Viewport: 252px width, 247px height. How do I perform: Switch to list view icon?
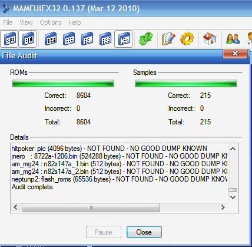click(87, 39)
